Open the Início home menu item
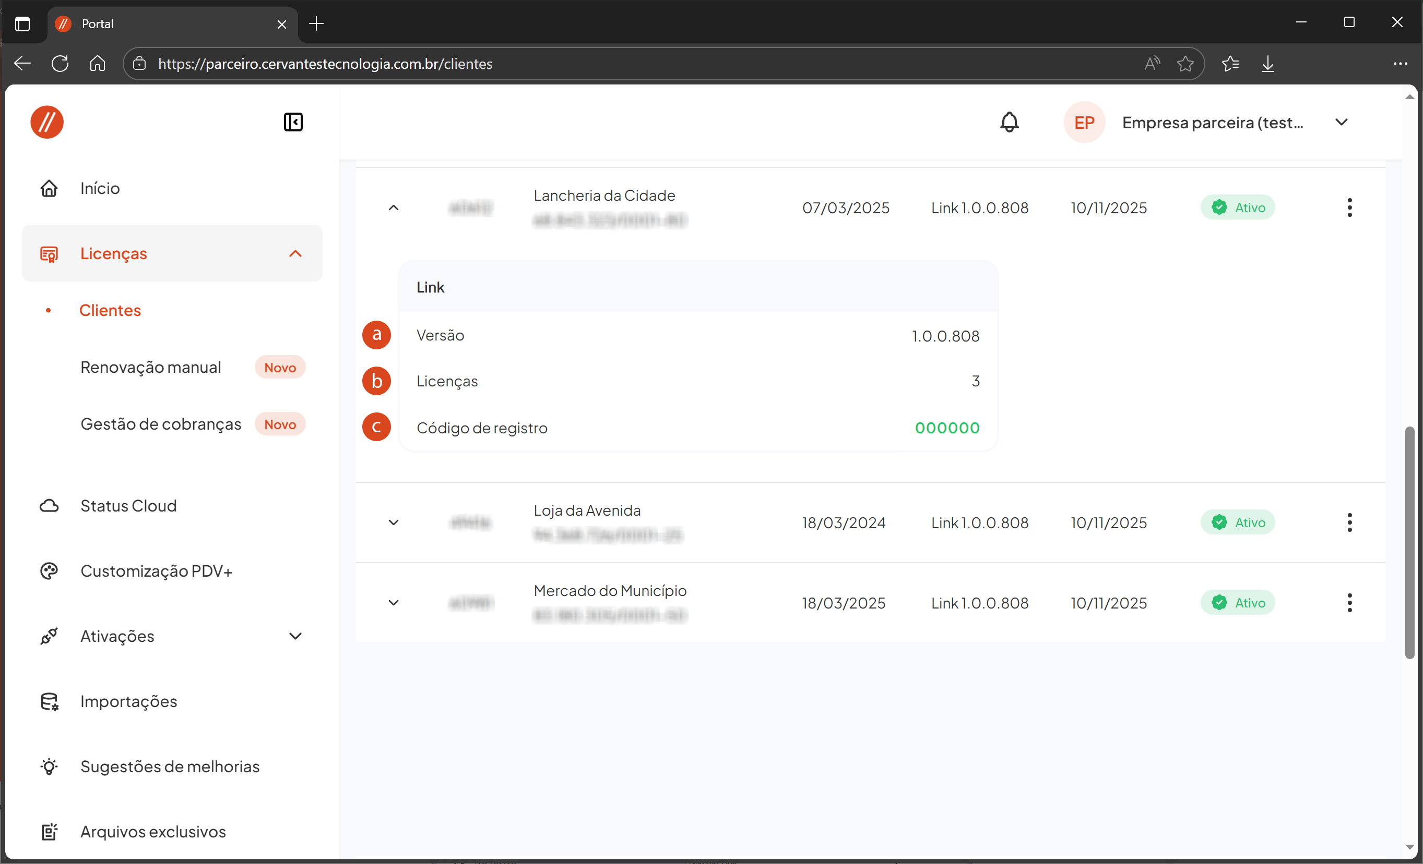 click(x=100, y=189)
